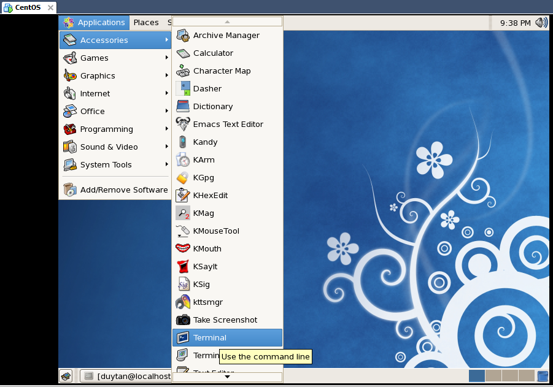Select the Internet menu entry
This screenshot has height=387, width=553.
[115, 93]
